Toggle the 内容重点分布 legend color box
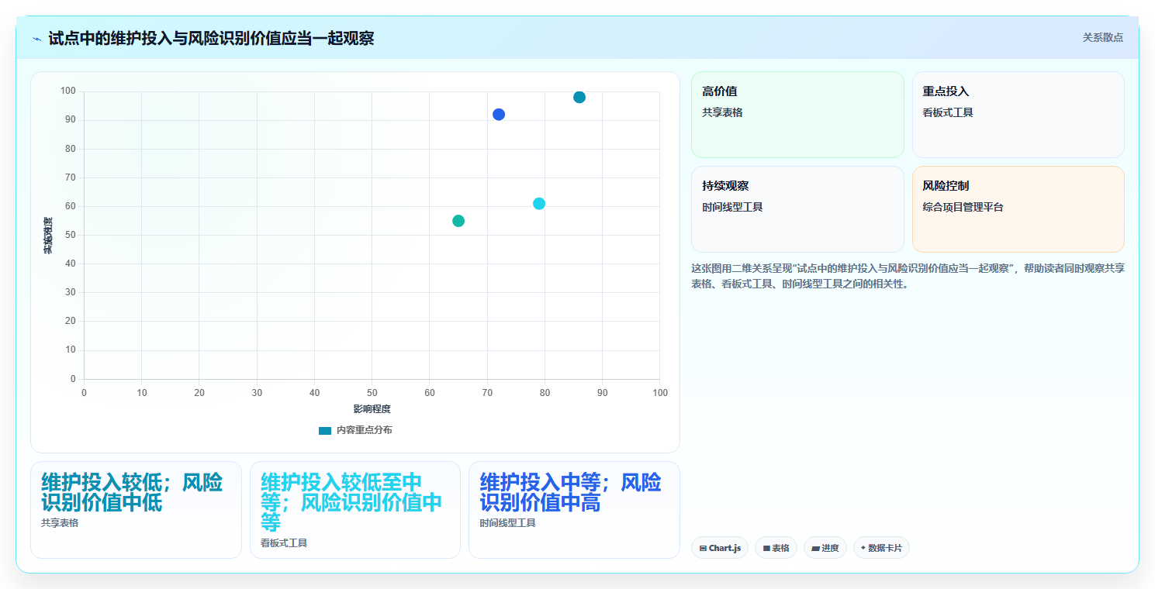1155x589 pixels. [325, 430]
